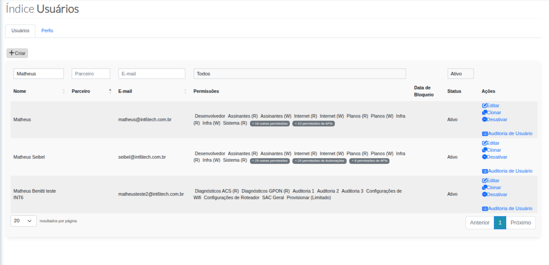This screenshot has width=549, height=265.
Task: Click Desativar minus icon for Matheus Benitti teste
Action: point(484,194)
